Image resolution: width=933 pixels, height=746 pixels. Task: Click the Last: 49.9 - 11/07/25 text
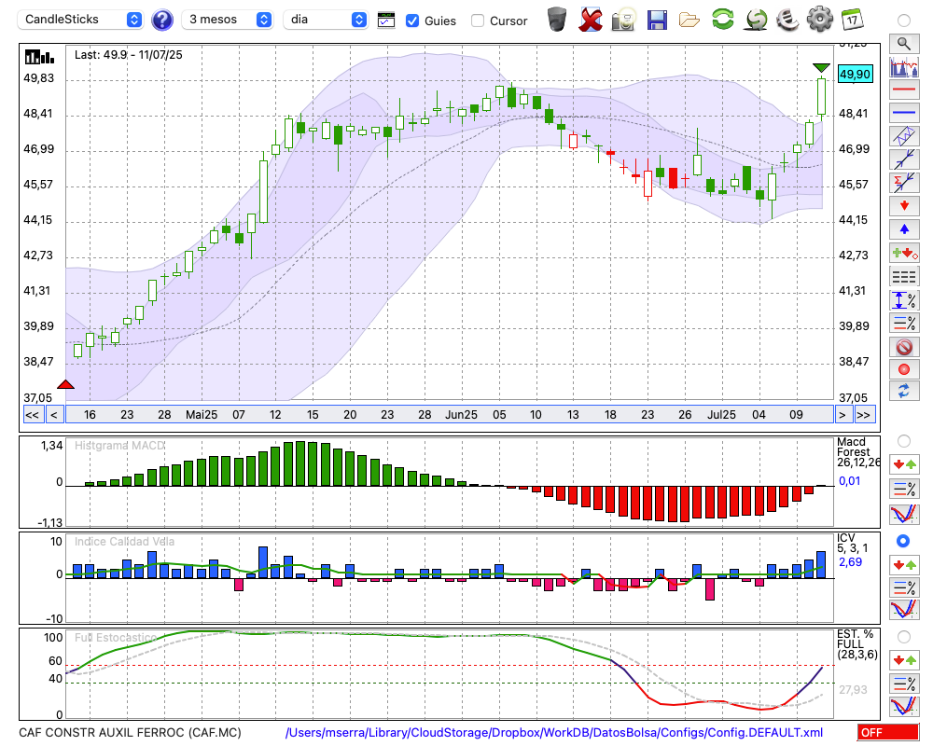coord(129,55)
